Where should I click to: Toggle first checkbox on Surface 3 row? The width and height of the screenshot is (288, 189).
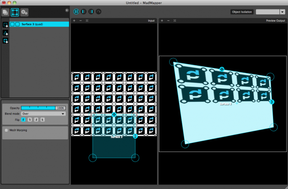click(x=12, y=24)
